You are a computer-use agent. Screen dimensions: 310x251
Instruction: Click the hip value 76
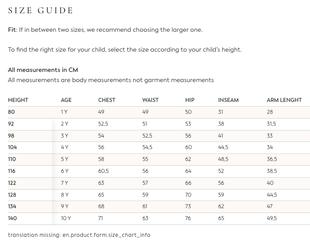pos(188,218)
